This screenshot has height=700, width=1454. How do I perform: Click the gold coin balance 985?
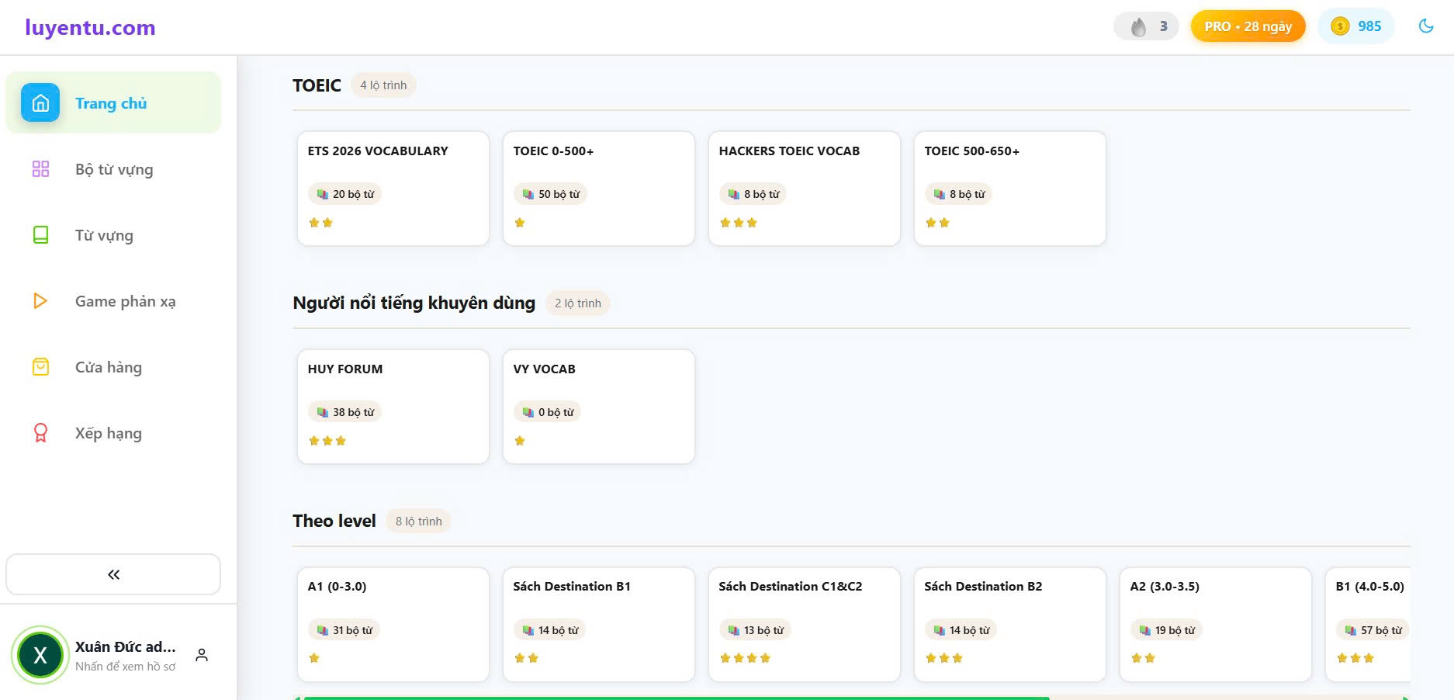tap(1355, 26)
